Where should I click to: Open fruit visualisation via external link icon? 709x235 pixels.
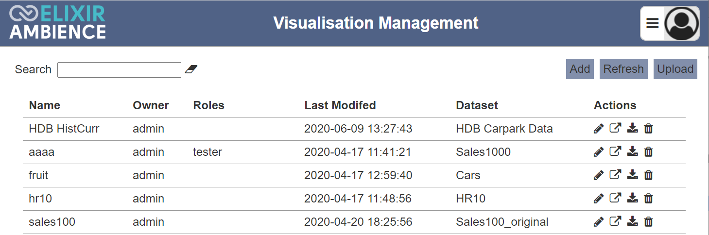click(x=615, y=175)
